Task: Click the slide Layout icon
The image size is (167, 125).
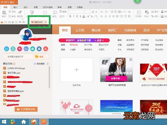Action: point(55,12)
